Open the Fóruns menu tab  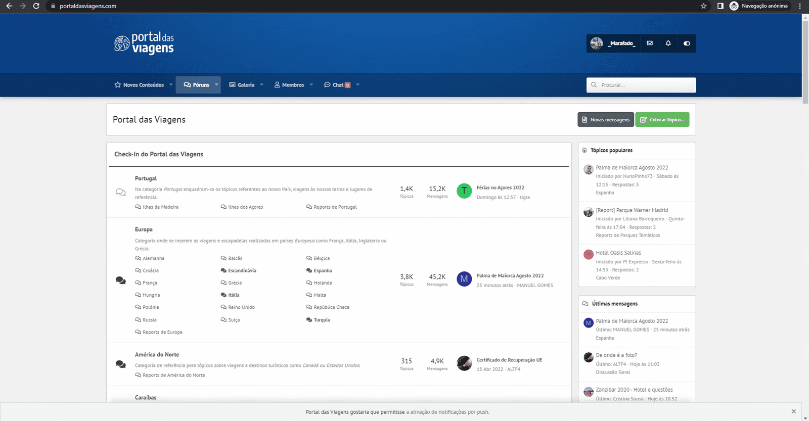click(196, 85)
